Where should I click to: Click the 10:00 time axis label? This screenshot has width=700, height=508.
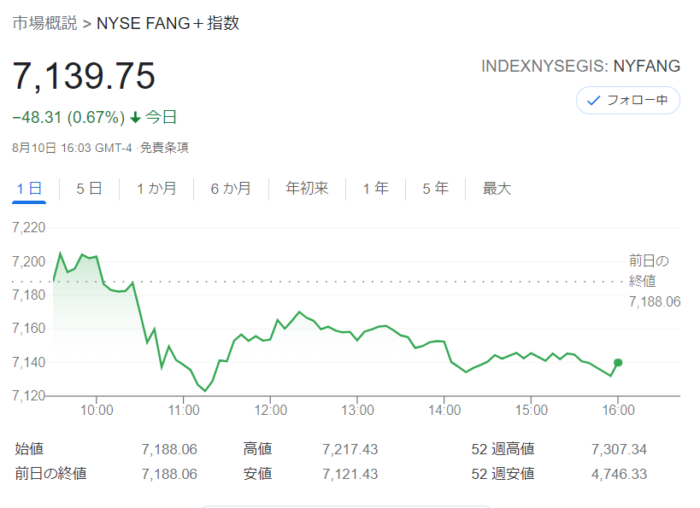tap(97, 410)
